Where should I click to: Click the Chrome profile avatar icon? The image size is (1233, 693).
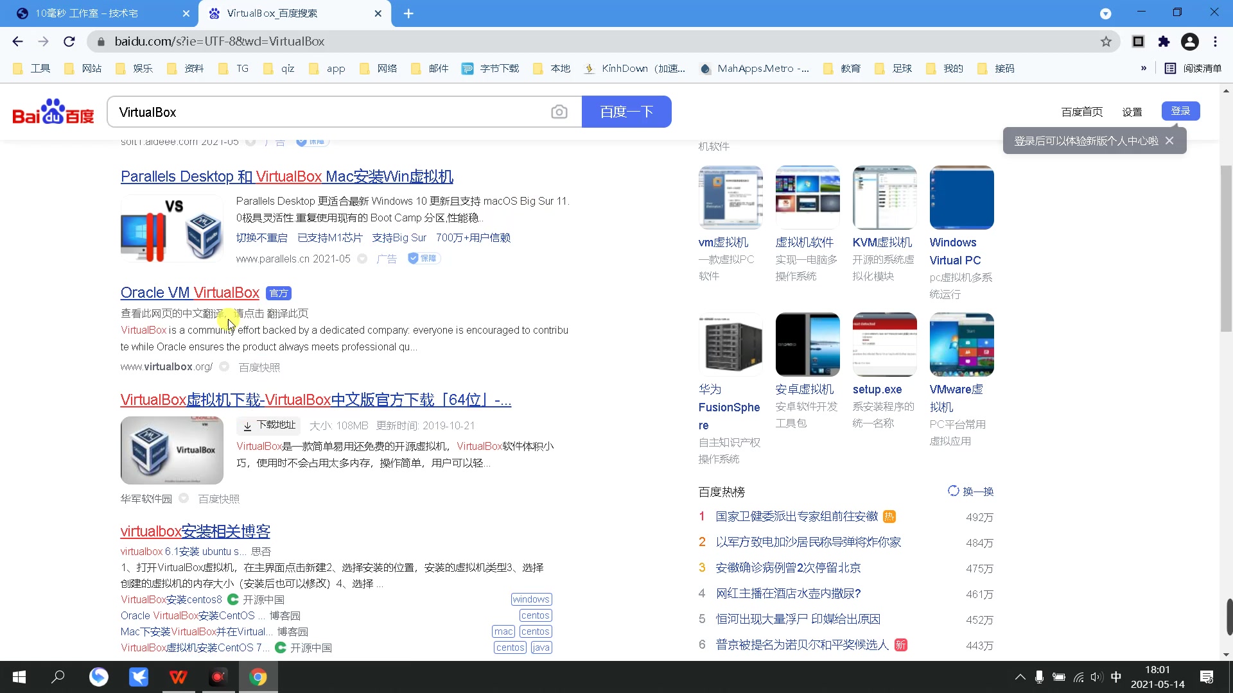(1190, 41)
